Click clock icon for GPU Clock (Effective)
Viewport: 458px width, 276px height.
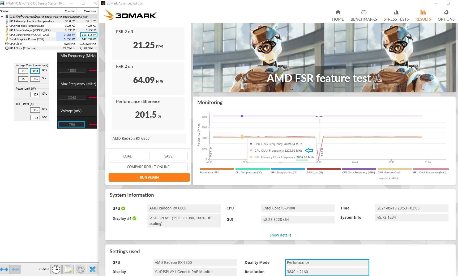click(x=7, y=48)
